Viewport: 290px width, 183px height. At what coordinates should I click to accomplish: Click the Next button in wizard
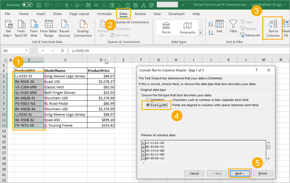pyautogui.click(x=240, y=173)
